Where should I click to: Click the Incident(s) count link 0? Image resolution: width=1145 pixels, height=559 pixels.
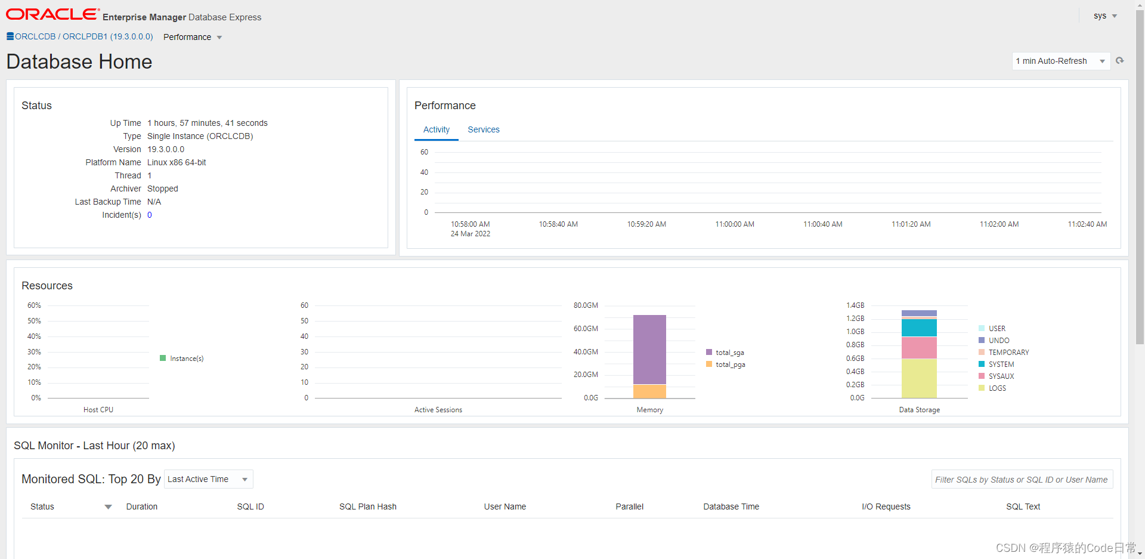[x=150, y=215]
